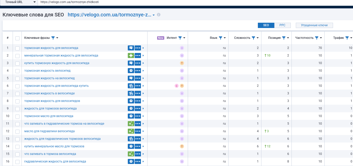Click the info icon next to page URL title
353x166 pixels.
(159, 15)
